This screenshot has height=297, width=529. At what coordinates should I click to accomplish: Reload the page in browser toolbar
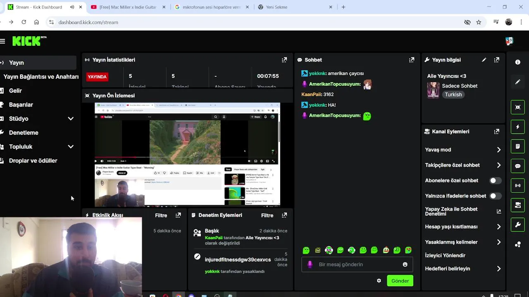pos(24,22)
